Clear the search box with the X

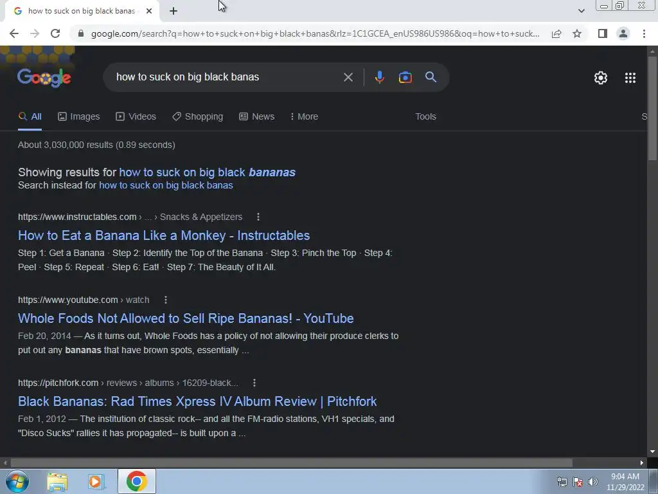[348, 77]
